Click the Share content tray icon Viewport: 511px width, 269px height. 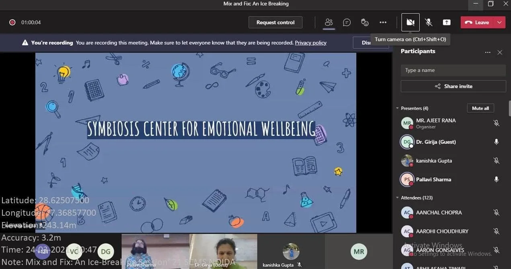tap(447, 22)
